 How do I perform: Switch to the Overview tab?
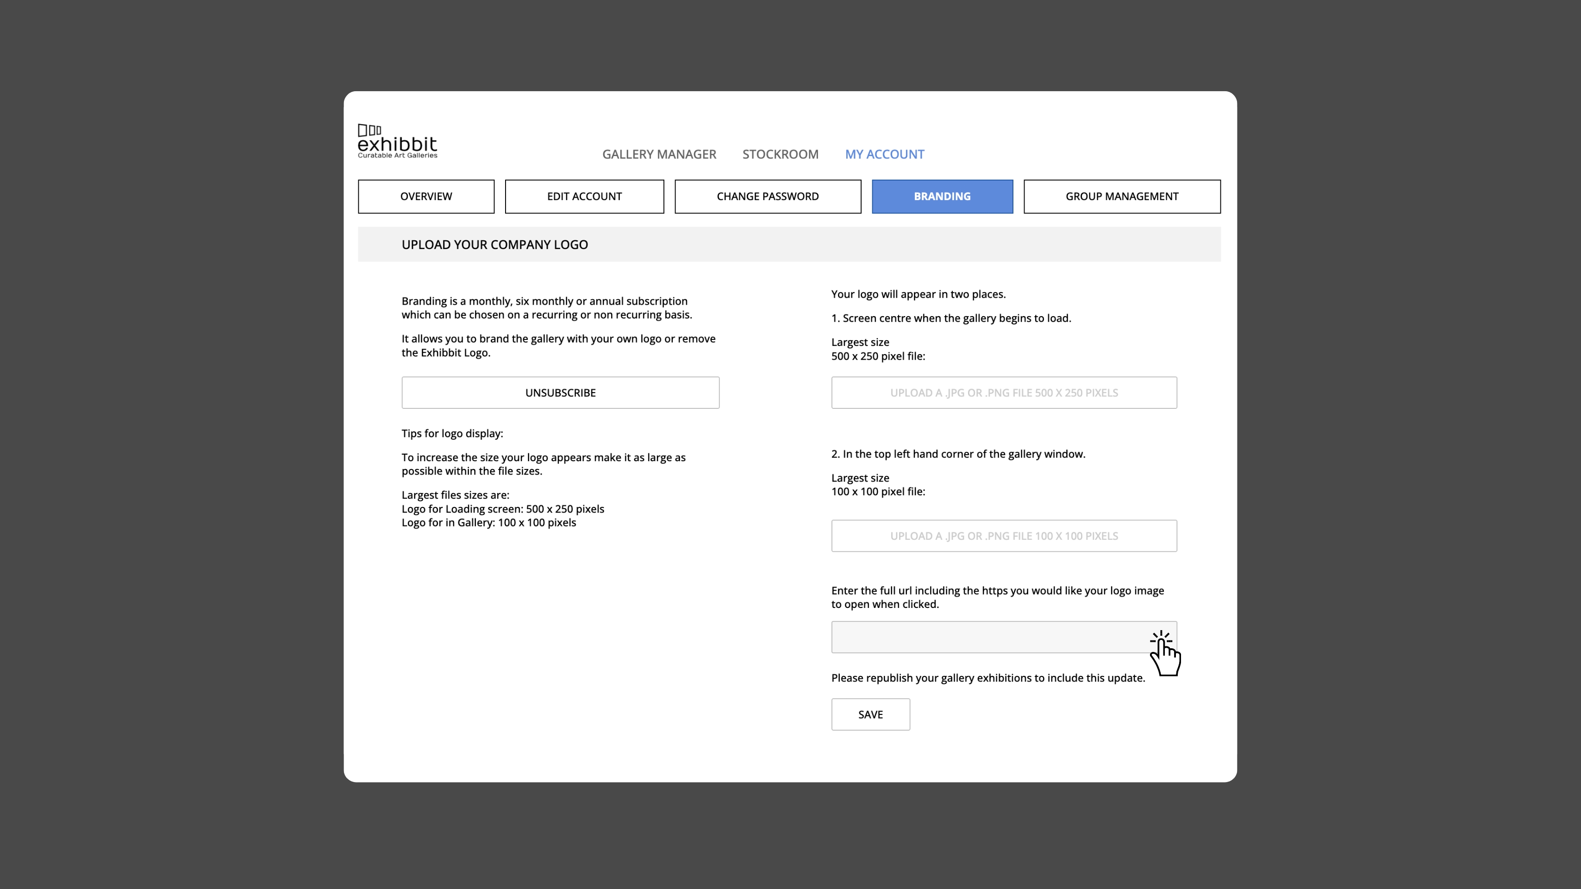click(426, 196)
